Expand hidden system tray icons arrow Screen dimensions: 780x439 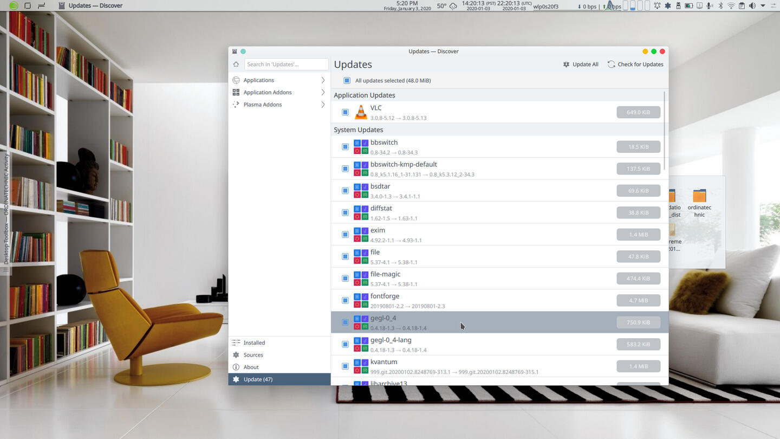pyautogui.click(x=763, y=5)
